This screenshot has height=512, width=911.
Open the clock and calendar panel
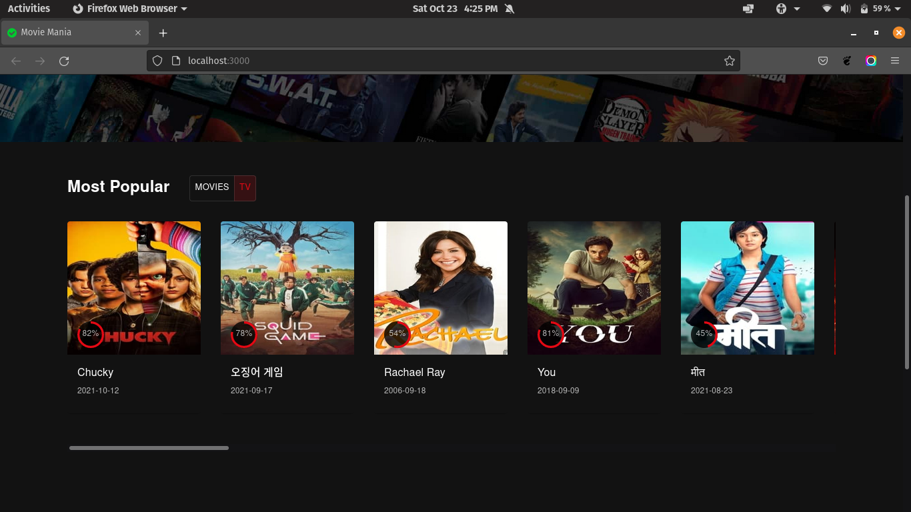(x=455, y=9)
